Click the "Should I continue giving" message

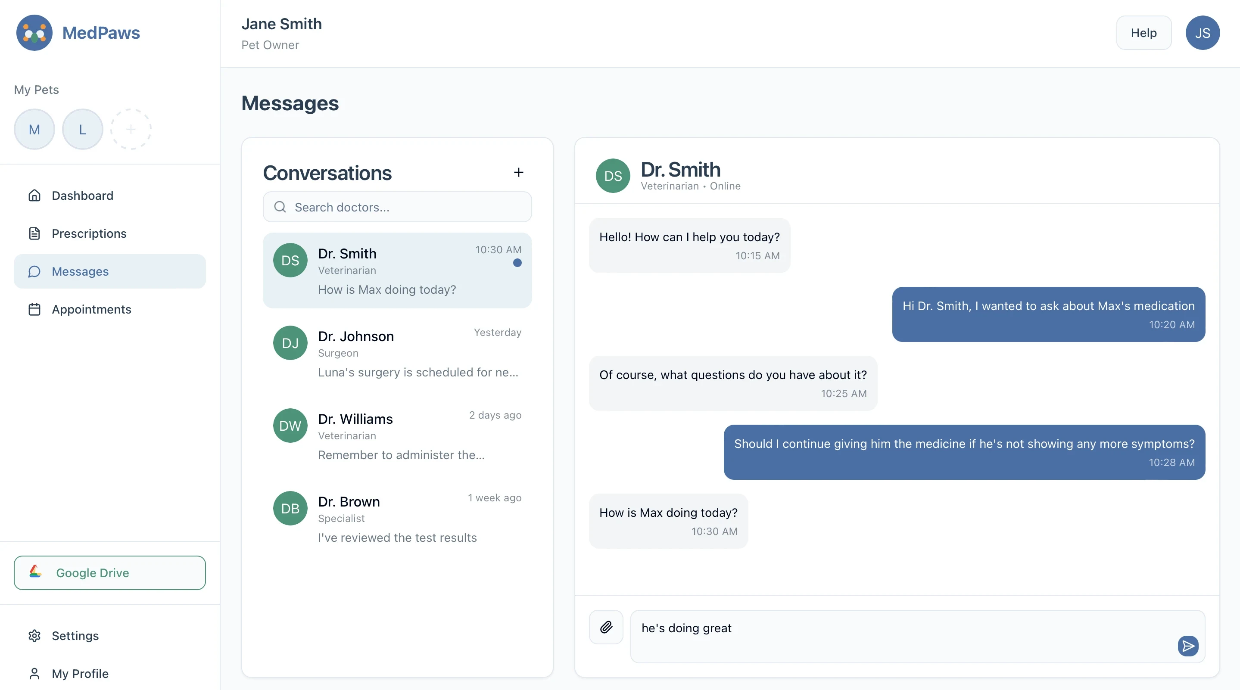click(964, 452)
